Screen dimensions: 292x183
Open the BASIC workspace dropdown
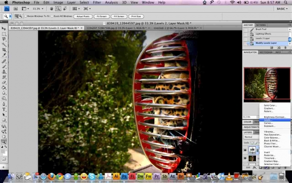(282, 9)
